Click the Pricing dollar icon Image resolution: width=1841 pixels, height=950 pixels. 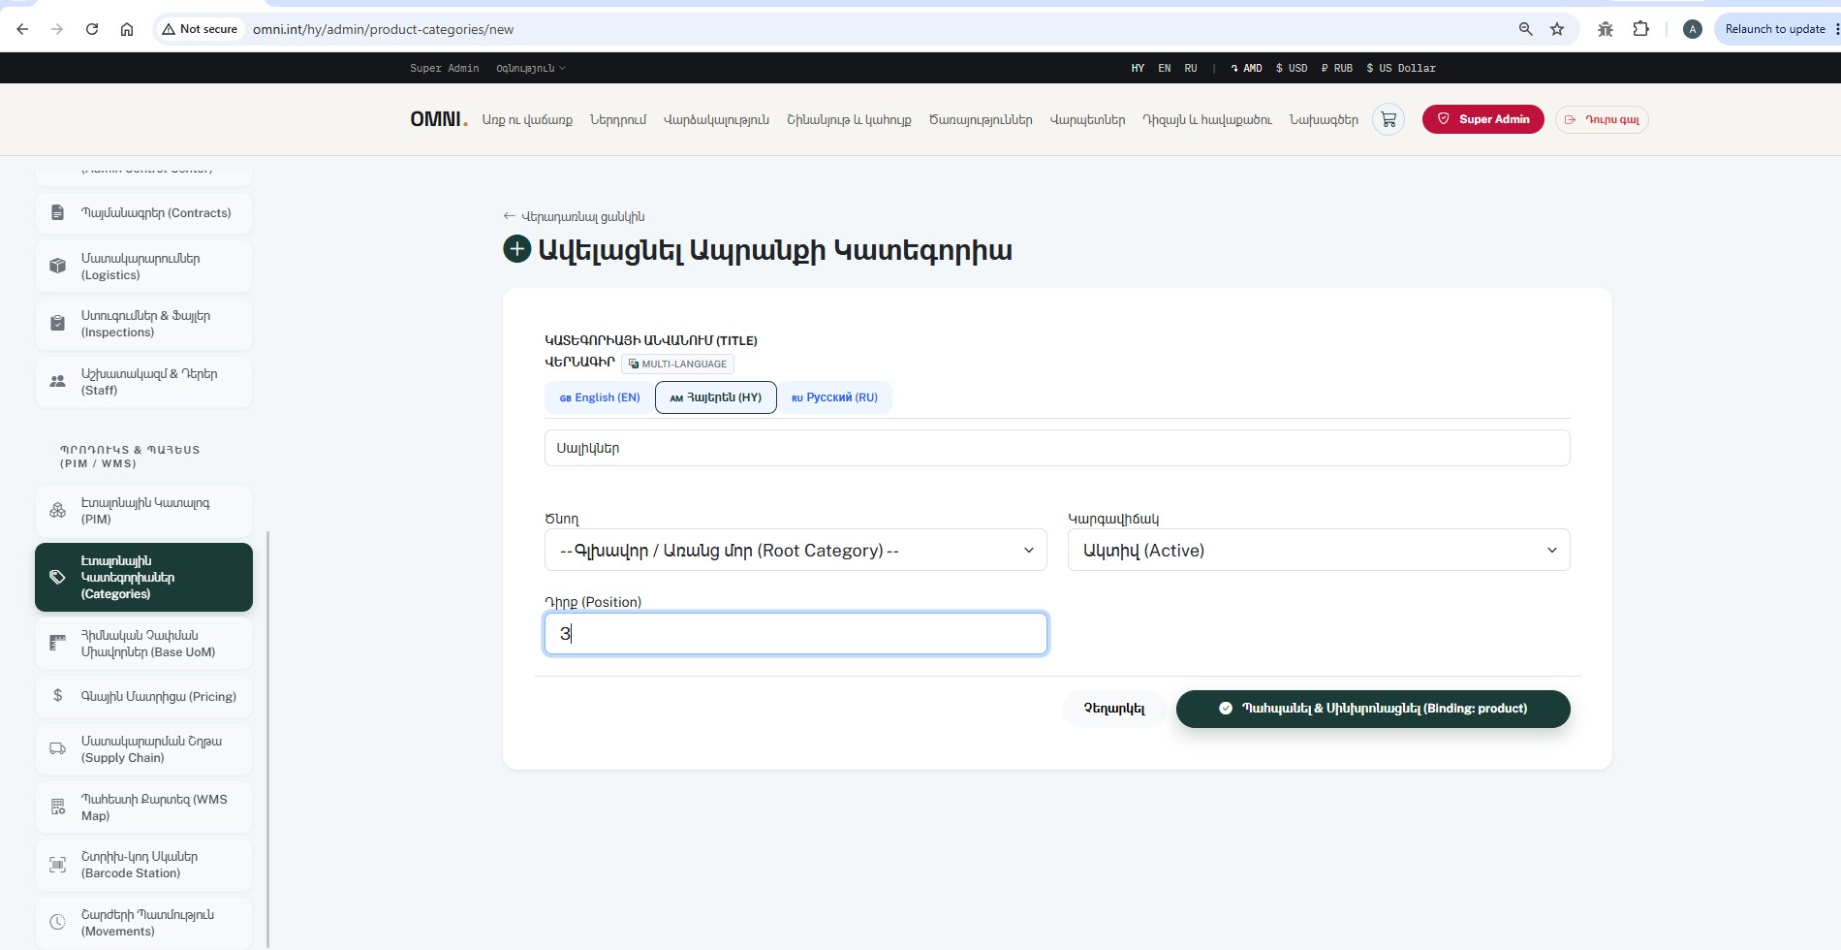tap(57, 696)
